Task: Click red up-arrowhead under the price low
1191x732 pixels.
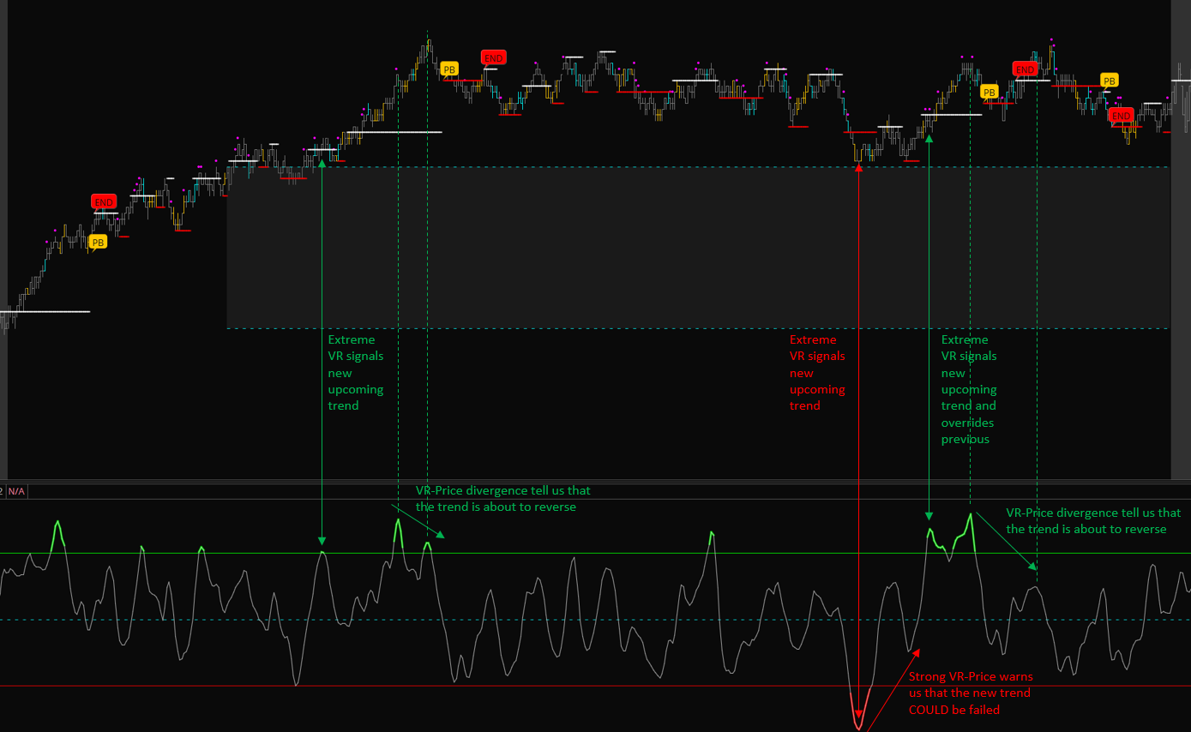Action: tap(858, 168)
